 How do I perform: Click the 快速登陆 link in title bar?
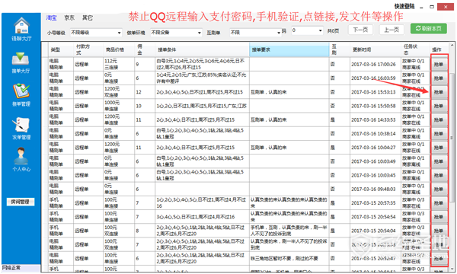point(404,6)
